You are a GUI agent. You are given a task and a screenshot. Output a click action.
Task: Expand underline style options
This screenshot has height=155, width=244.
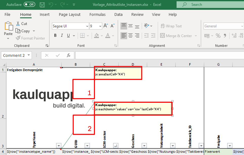[74, 36]
